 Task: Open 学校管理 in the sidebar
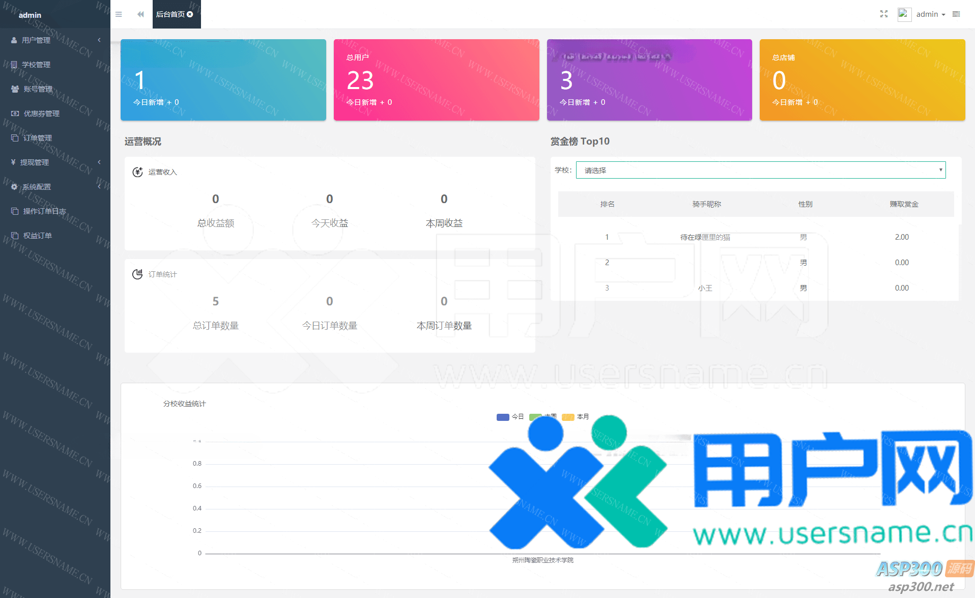click(x=36, y=65)
